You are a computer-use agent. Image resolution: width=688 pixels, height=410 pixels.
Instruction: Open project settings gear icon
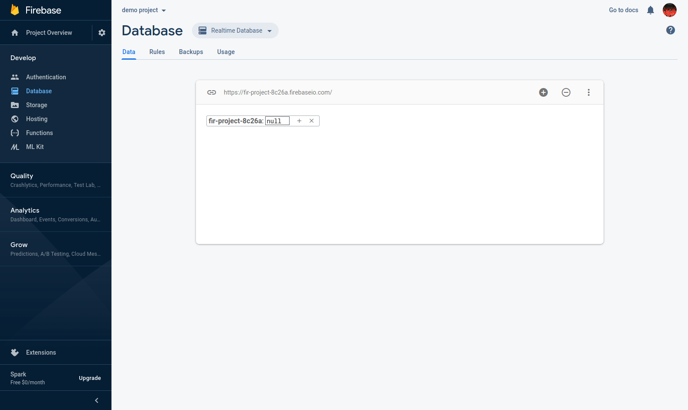coord(102,33)
